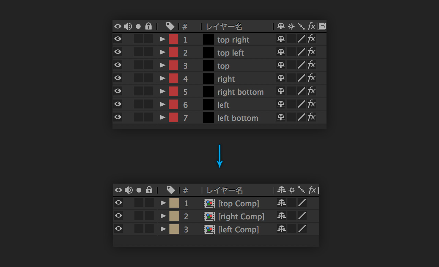Screen dimensions: 439x267
Task: Hide the 'top right' layer with eye icon
Action: tap(118, 39)
